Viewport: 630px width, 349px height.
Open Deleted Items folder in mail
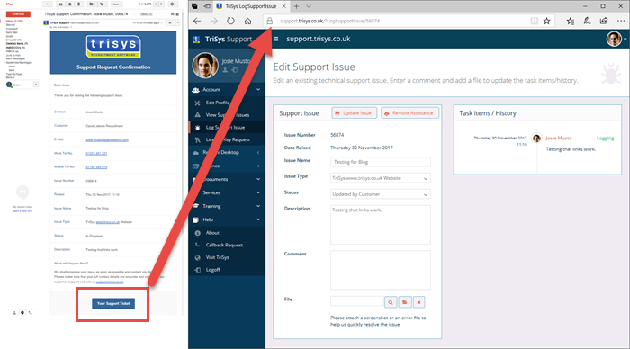pyautogui.click(x=17, y=43)
